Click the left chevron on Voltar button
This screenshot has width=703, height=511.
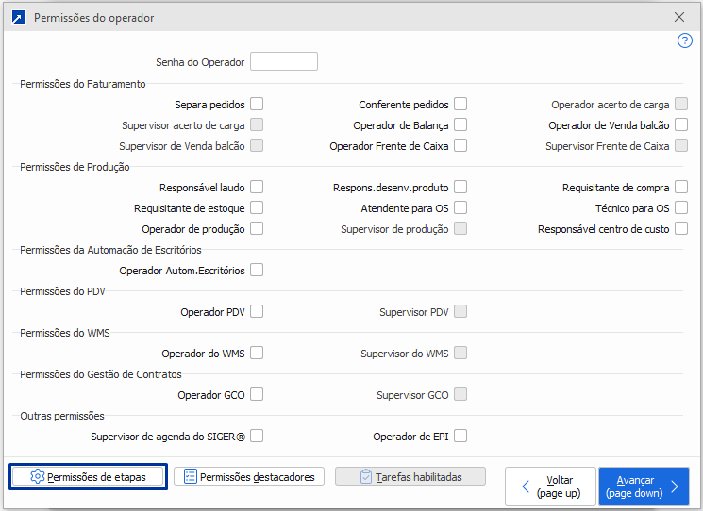pos(526,486)
